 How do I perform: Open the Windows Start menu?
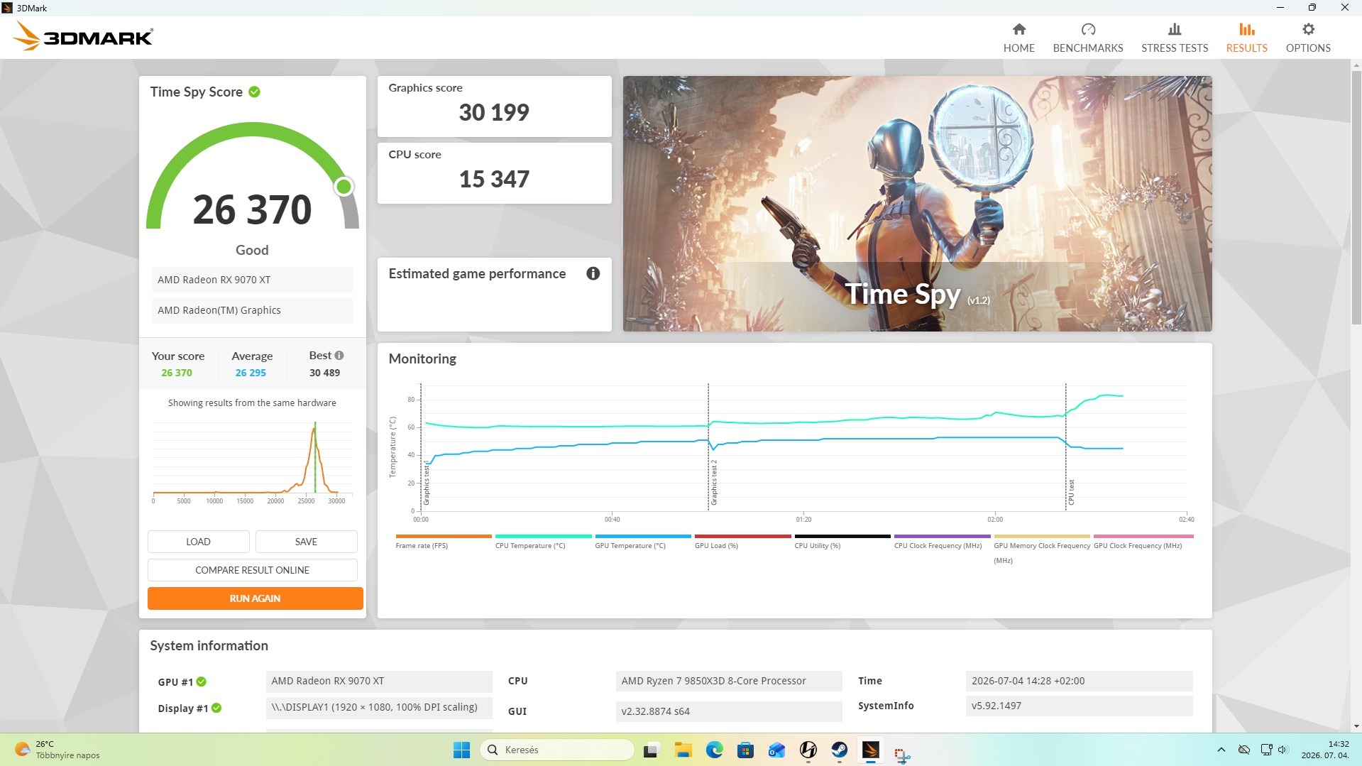[461, 750]
